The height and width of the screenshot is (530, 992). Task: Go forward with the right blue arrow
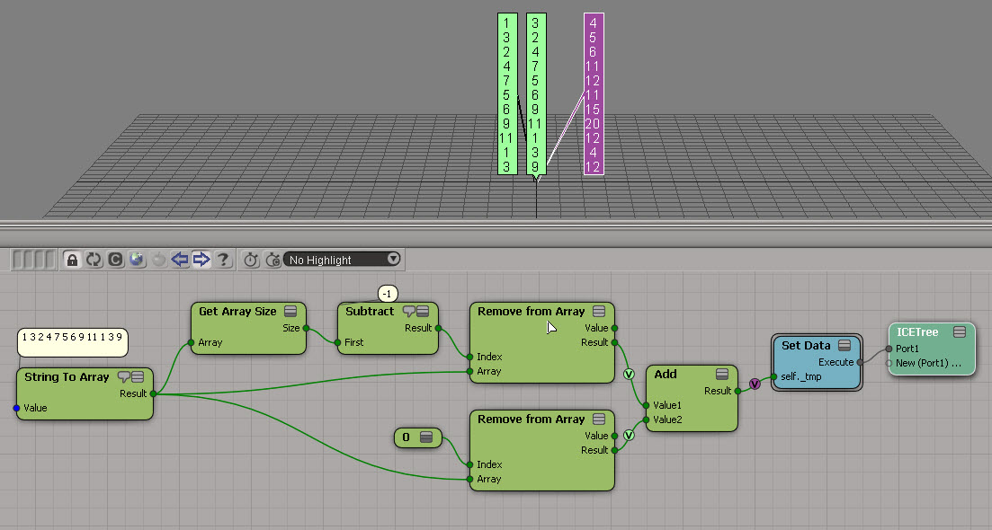coord(201,260)
